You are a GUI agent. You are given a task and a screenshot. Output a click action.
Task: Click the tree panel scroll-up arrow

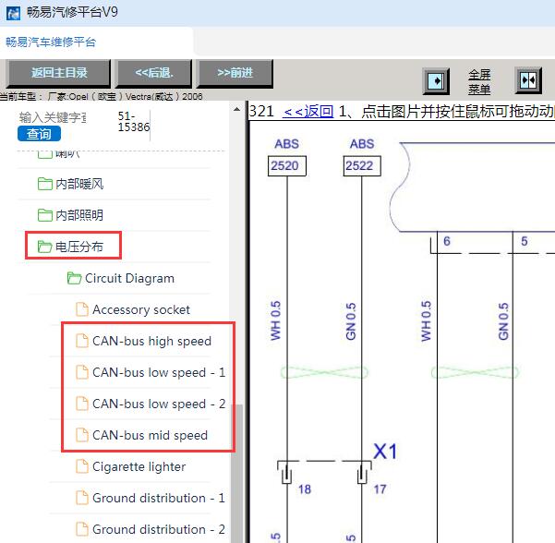[x=236, y=110]
